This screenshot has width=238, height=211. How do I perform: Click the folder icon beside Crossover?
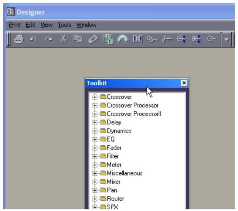tap(103, 97)
